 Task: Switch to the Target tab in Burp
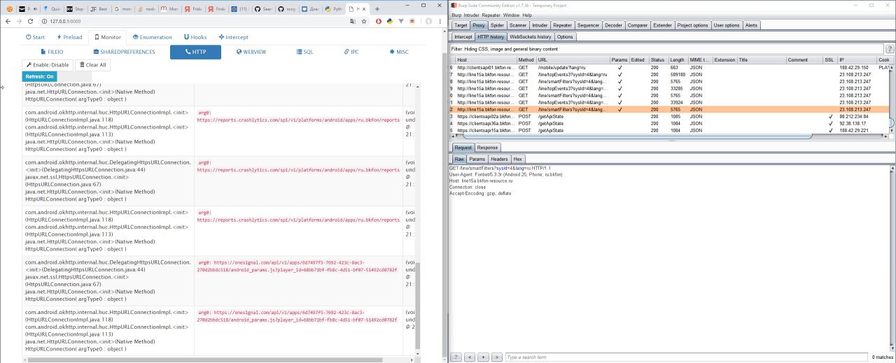point(461,25)
